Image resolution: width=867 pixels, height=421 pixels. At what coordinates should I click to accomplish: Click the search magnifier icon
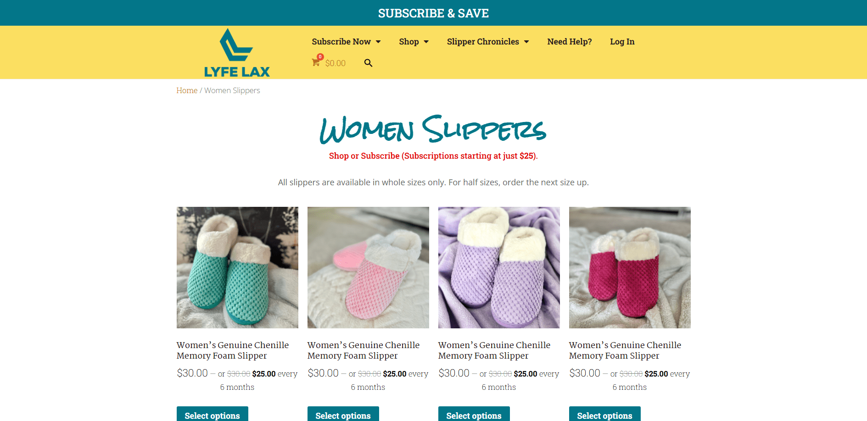coord(368,63)
